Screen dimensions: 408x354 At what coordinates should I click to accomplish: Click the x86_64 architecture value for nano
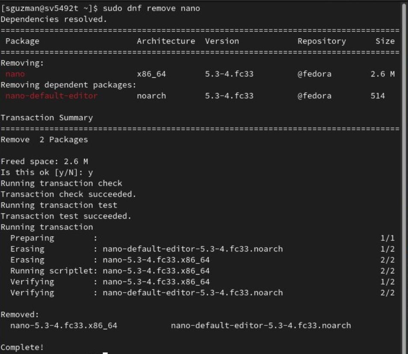click(x=151, y=74)
